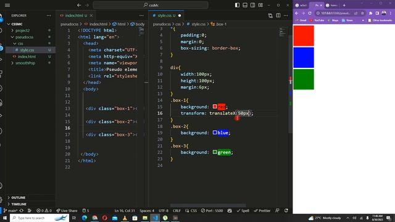
Task: Start Live Share from the status bar
Action: (67, 211)
